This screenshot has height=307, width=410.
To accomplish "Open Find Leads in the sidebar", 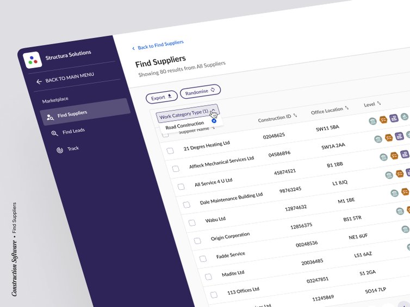I will (x=73, y=131).
